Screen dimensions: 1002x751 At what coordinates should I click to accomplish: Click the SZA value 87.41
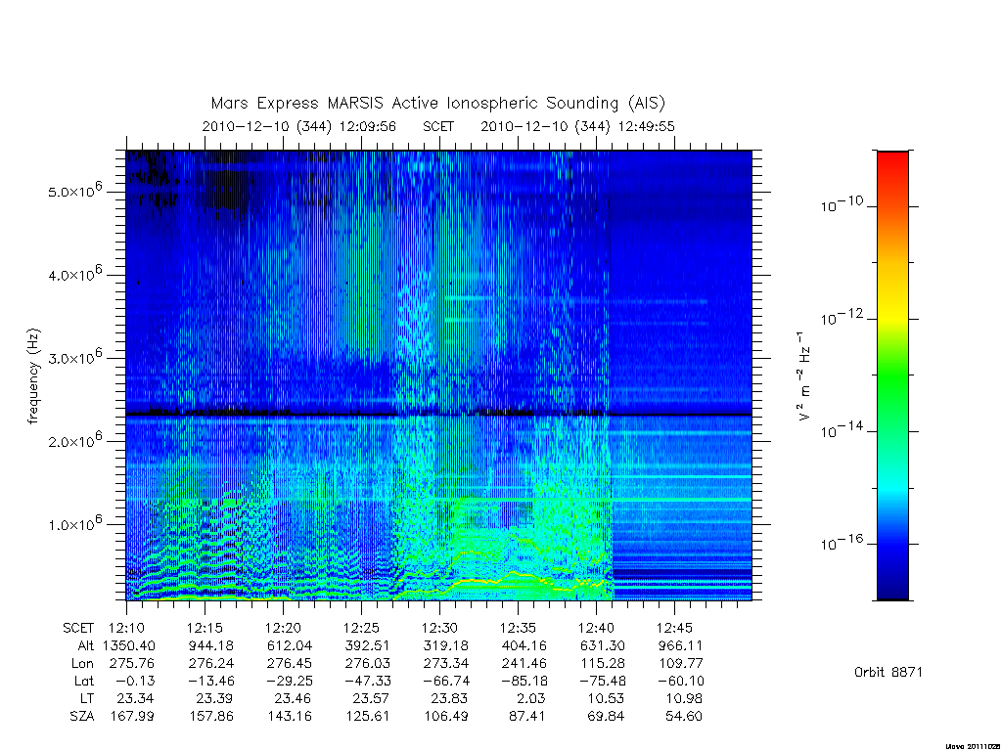pos(526,717)
